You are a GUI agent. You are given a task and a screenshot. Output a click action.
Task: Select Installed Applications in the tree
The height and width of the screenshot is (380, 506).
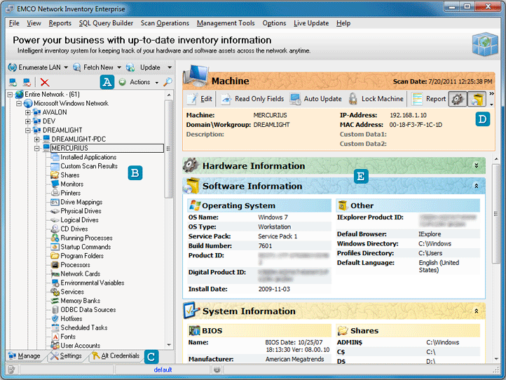(88, 157)
